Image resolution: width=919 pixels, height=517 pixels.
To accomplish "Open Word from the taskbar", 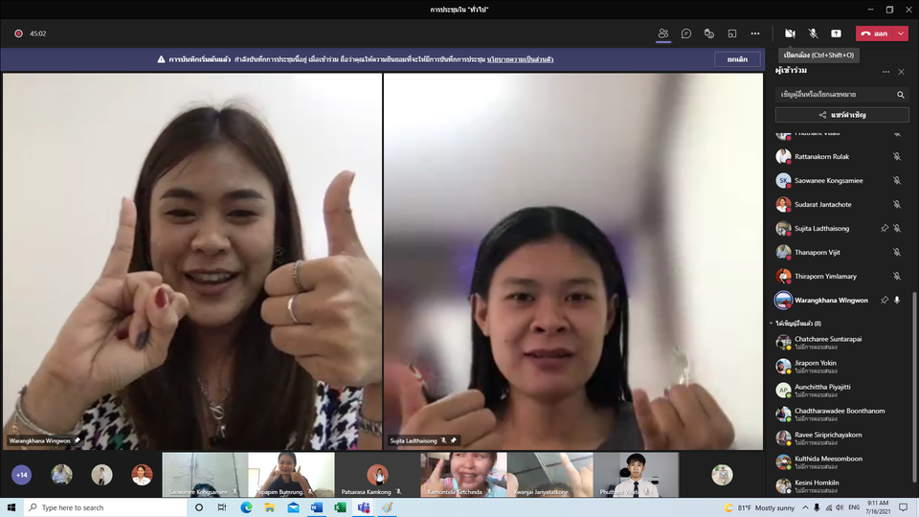I will 317,507.
